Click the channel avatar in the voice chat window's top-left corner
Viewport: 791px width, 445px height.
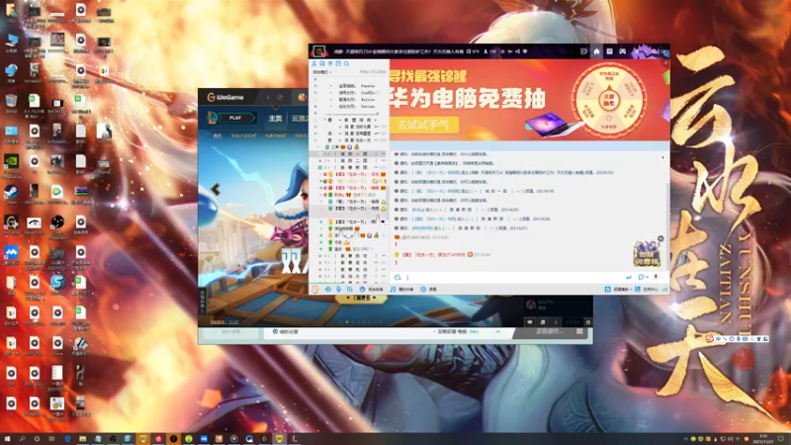(x=318, y=51)
